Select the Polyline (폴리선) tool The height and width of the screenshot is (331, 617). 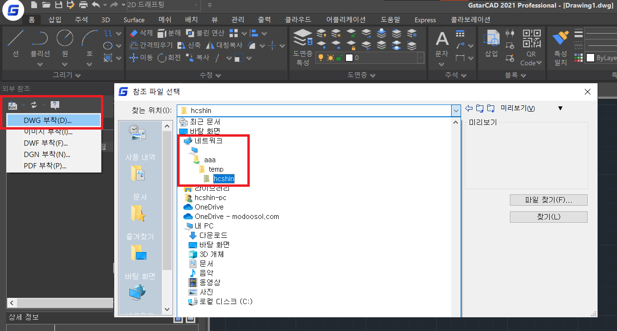point(40,44)
